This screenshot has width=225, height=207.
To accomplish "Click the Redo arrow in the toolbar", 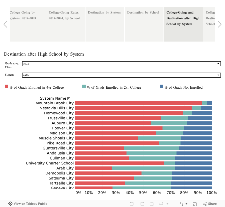I will (142, 204).
